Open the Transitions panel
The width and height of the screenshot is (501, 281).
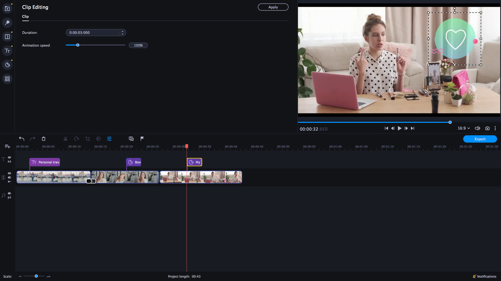pyautogui.click(x=7, y=36)
